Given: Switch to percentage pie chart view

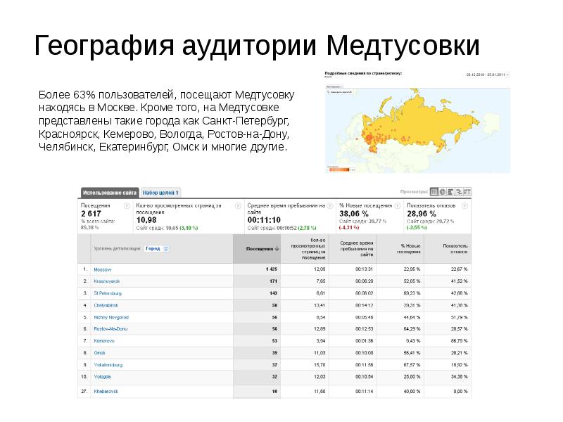Looking at the screenshot, I should coord(442,191).
